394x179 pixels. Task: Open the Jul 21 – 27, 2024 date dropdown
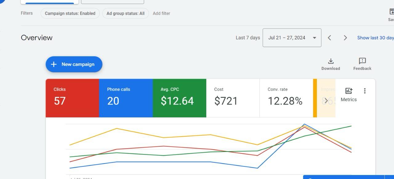coord(292,38)
